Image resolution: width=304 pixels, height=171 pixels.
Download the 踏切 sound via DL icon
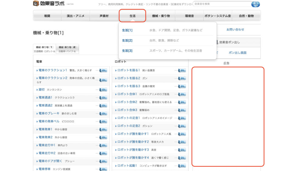click(103, 90)
